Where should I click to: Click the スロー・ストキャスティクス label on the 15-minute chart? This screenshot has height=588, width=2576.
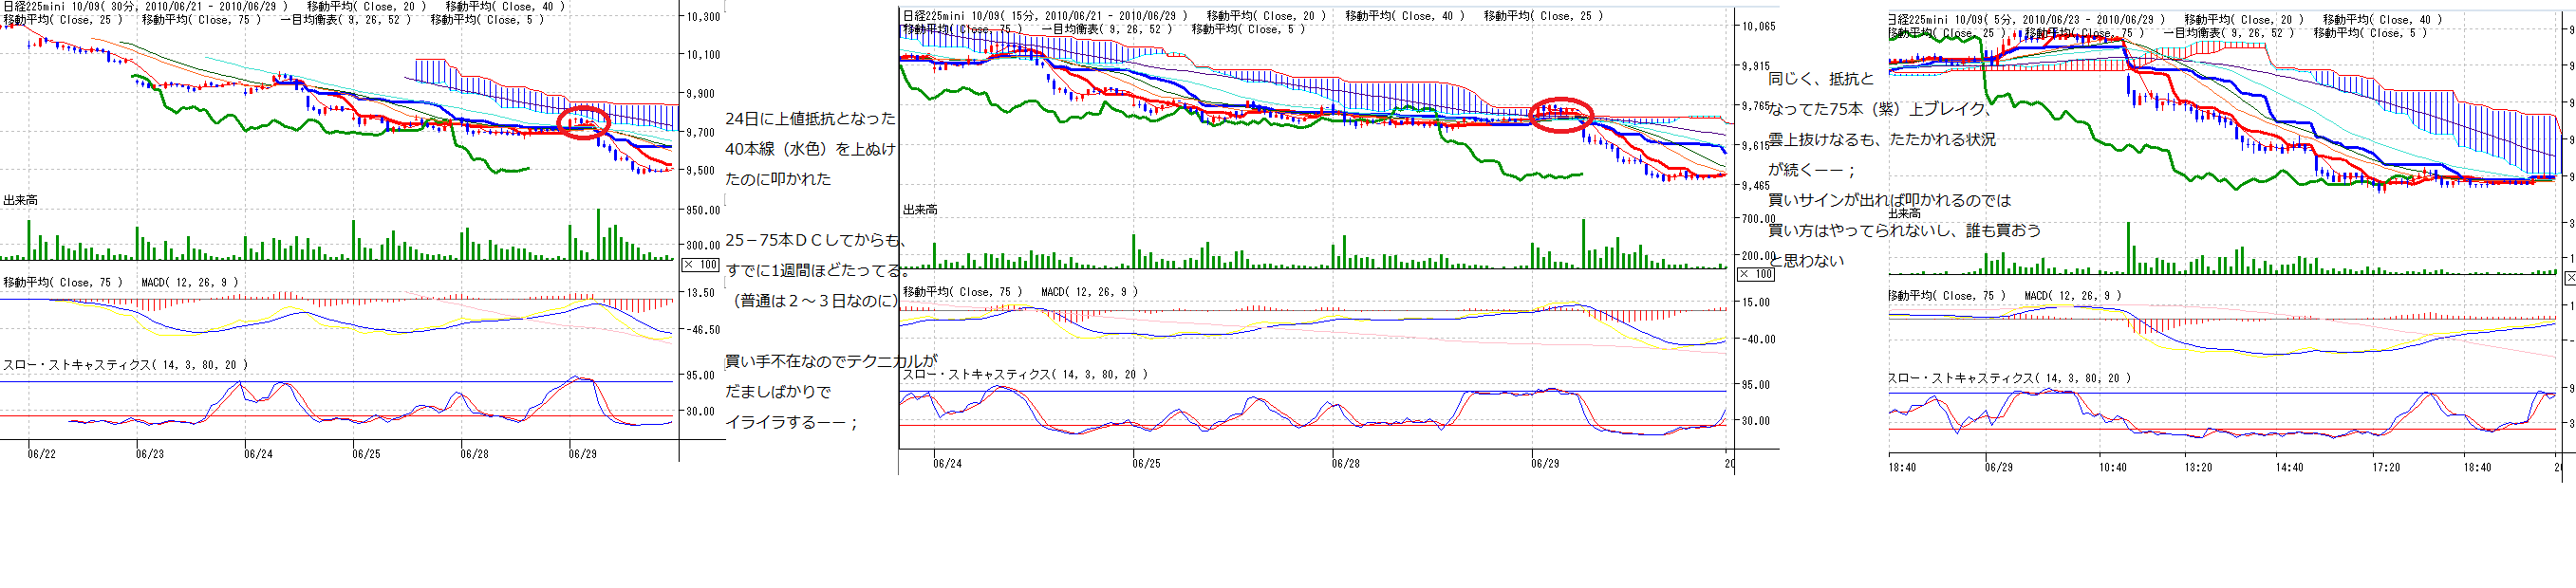click(x=1025, y=375)
